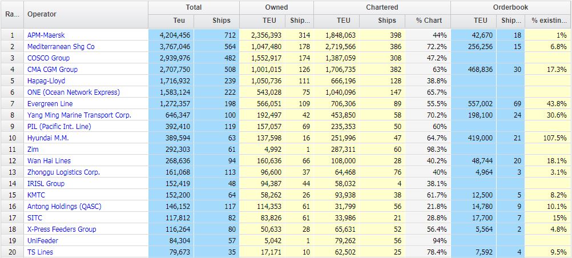Sort by % Chart column header
Image resolution: width=572 pixels, height=258 pixels.
(428, 21)
